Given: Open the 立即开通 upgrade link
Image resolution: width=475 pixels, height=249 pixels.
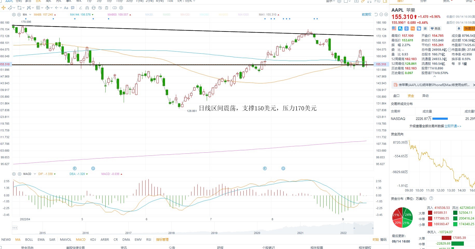Looking at the screenshot, I should (x=453, y=126).
